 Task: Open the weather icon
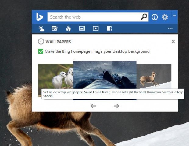(x=41, y=28)
